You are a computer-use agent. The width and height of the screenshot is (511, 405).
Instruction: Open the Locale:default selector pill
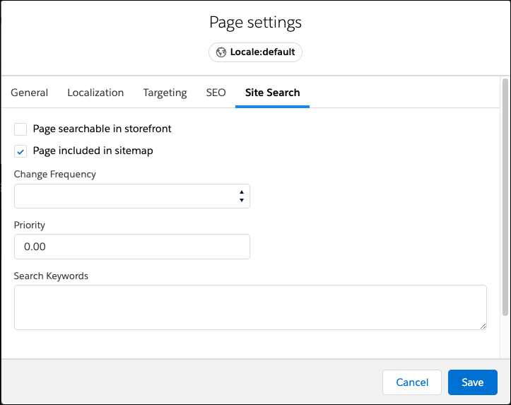tap(256, 52)
